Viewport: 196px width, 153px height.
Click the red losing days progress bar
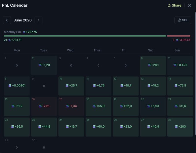178,36
